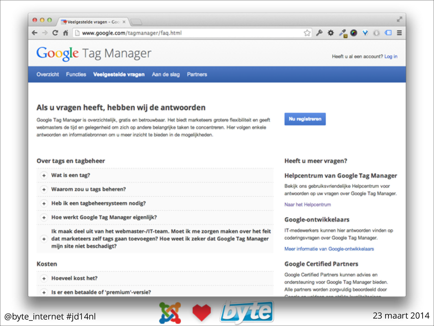434x326 pixels.
Task: Click 'Heeft u meer vragen?' heading
Action: (x=316, y=161)
